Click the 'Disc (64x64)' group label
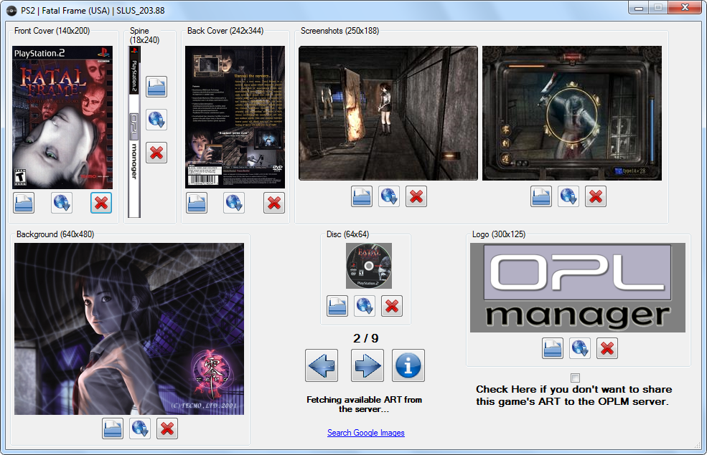 coord(347,234)
